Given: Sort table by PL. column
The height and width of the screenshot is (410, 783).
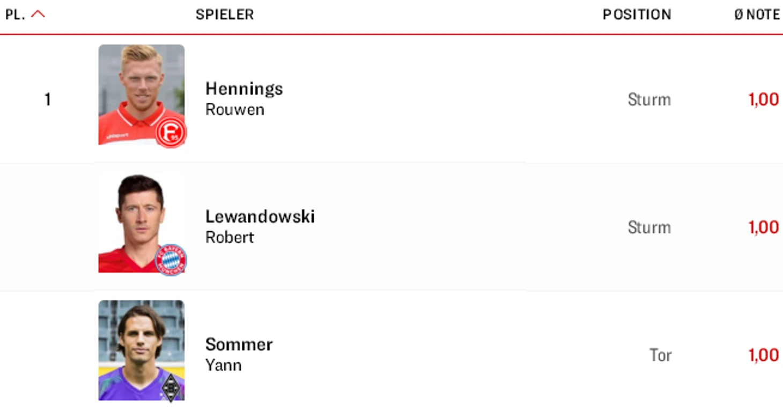Looking at the screenshot, I should pos(15,14).
